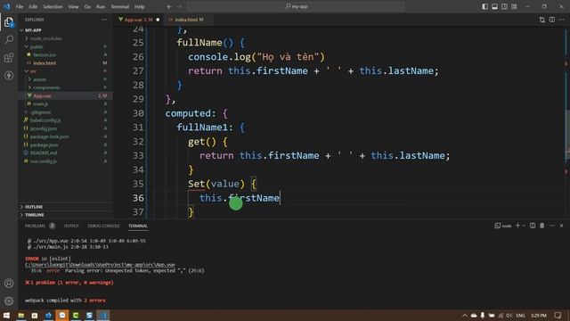The image size is (570, 321).
Task: Open the terminal panel ellipsis menu
Action: coord(552,226)
